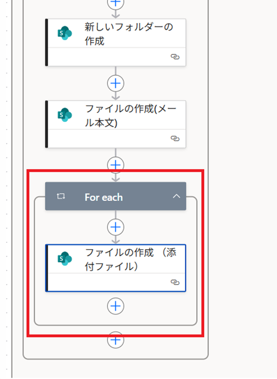Open the ファイルの作成（添付ファイル）action title
This screenshot has width=277, height=379.
coord(131,259)
